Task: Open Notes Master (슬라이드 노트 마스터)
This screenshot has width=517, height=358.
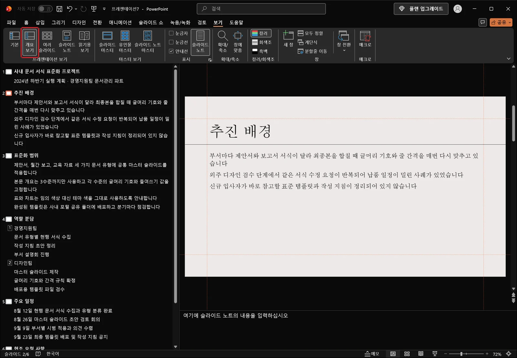Action: pyautogui.click(x=148, y=42)
